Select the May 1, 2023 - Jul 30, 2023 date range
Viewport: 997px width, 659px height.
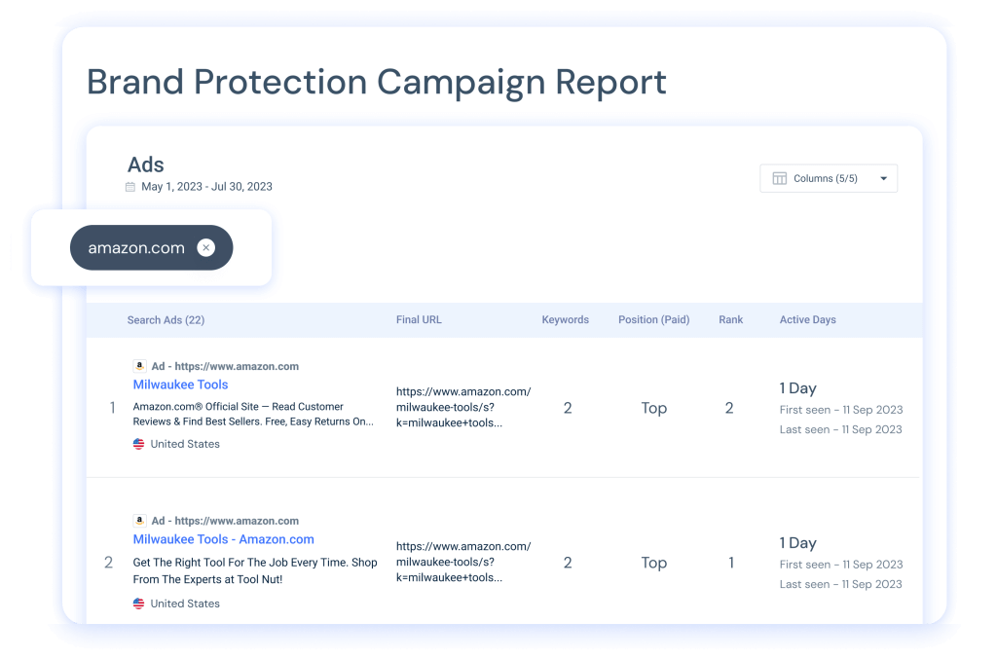[x=206, y=187]
